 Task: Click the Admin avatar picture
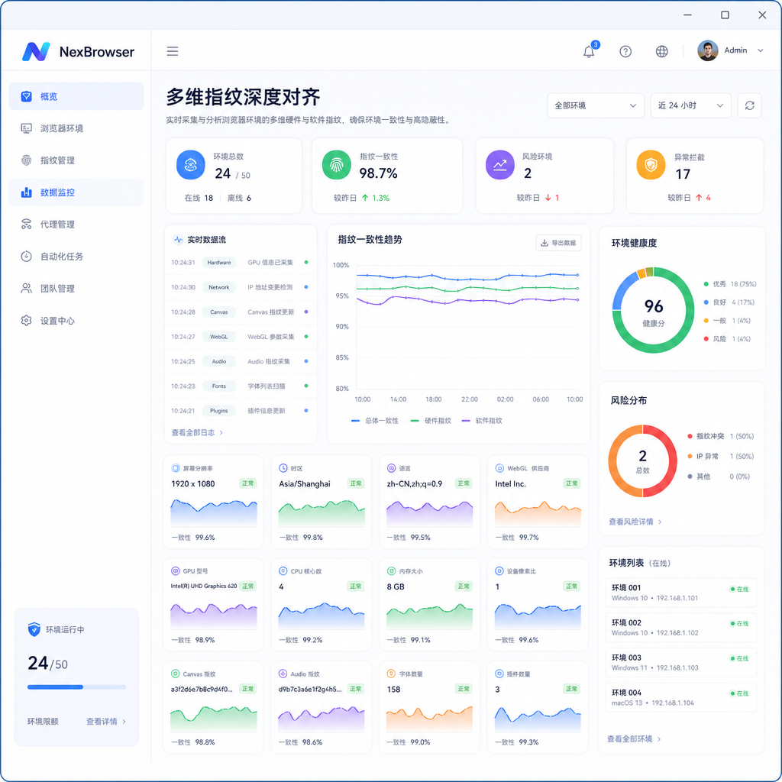click(x=708, y=50)
